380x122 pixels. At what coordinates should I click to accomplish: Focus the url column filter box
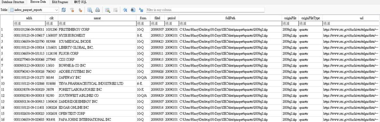tap(351, 23)
